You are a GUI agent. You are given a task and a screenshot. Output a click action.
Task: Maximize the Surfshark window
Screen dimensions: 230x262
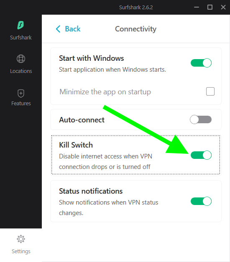pyautogui.click(x=210, y=7)
